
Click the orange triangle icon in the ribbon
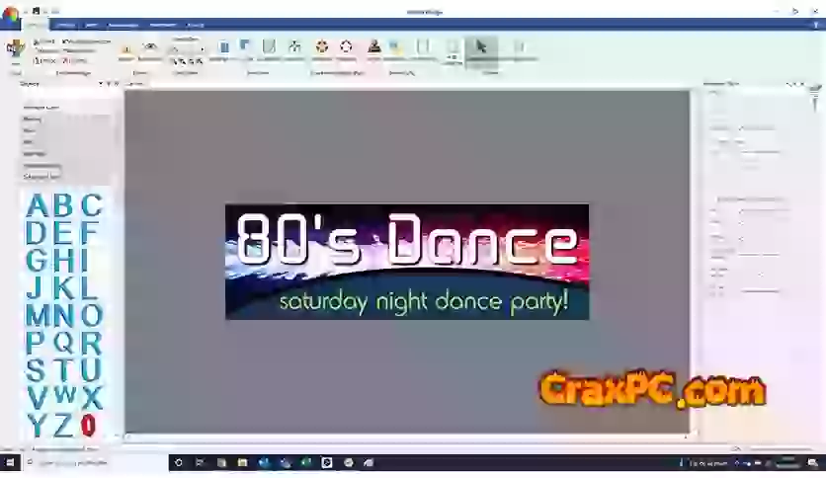tap(126, 50)
